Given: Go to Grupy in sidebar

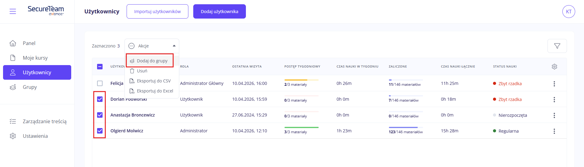Looking at the screenshot, I should coord(30,87).
